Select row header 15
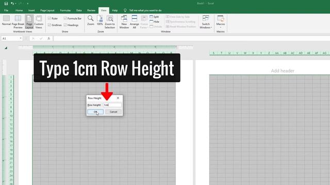Screen dimensions: 330x185 pyautogui.click(x=11, y=137)
